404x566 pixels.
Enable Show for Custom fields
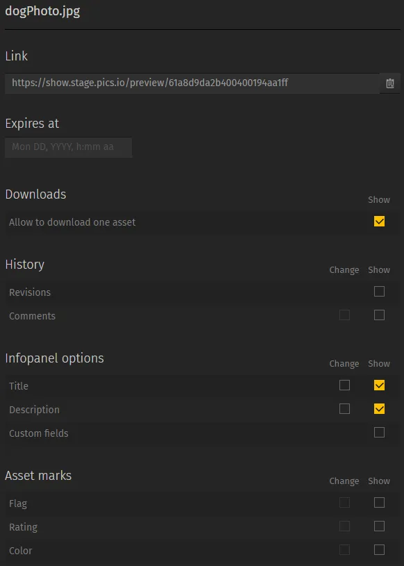379,433
